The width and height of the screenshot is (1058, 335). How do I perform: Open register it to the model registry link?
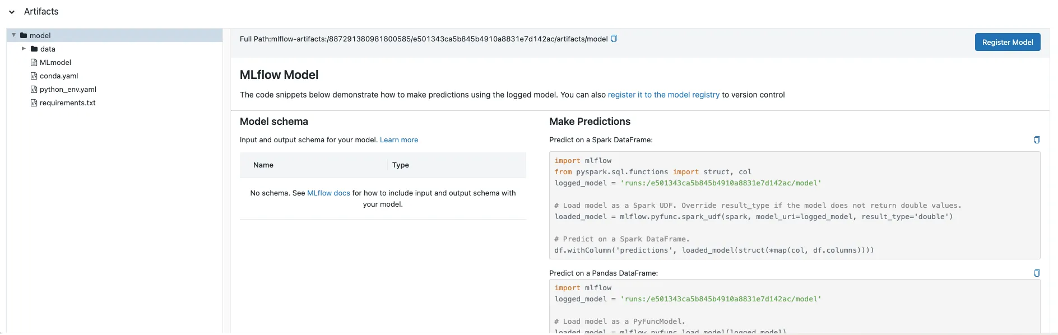pos(663,95)
